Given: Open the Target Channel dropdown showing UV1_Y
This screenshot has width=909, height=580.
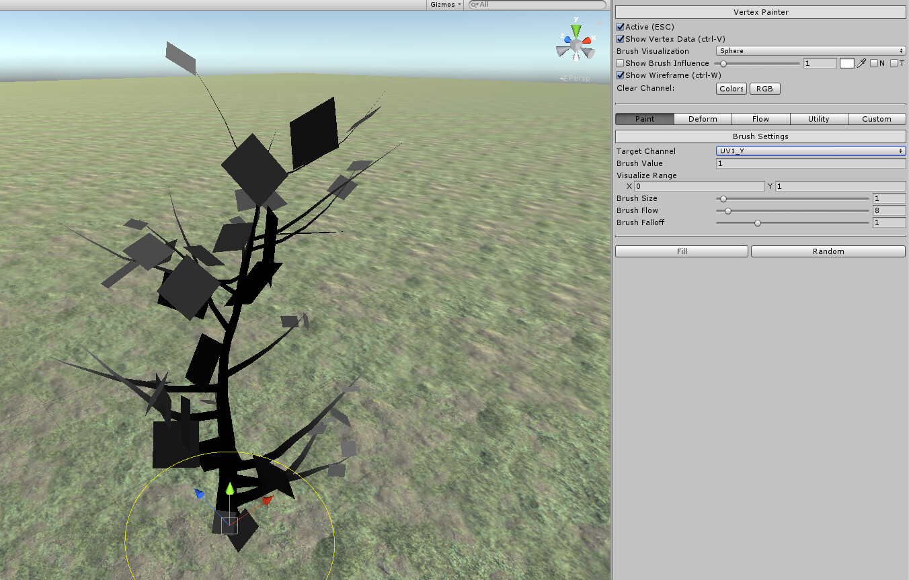Looking at the screenshot, I should click(810, 151).
